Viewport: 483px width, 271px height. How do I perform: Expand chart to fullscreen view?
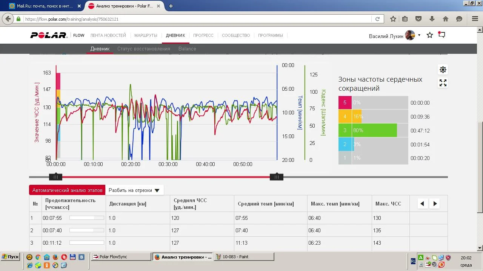443,83
